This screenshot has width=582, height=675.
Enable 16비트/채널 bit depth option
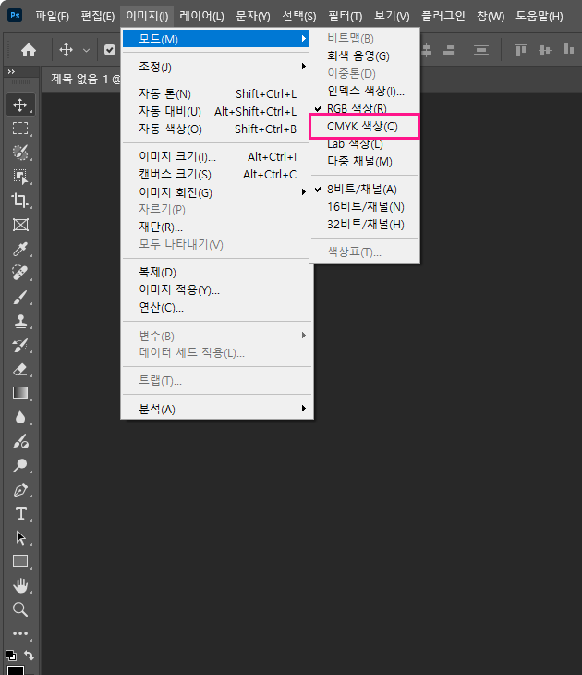pyautogui.click(x=365, y=206)
